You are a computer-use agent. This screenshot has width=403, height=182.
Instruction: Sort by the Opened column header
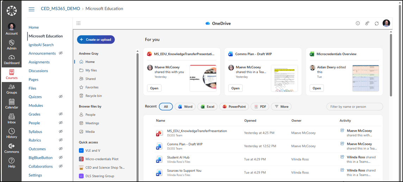250,120
